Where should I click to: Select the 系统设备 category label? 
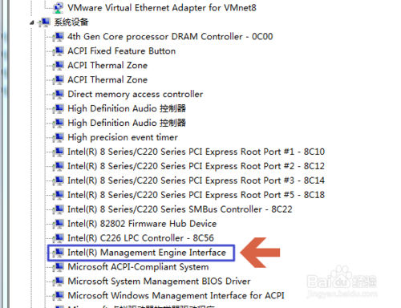[71, 22]
